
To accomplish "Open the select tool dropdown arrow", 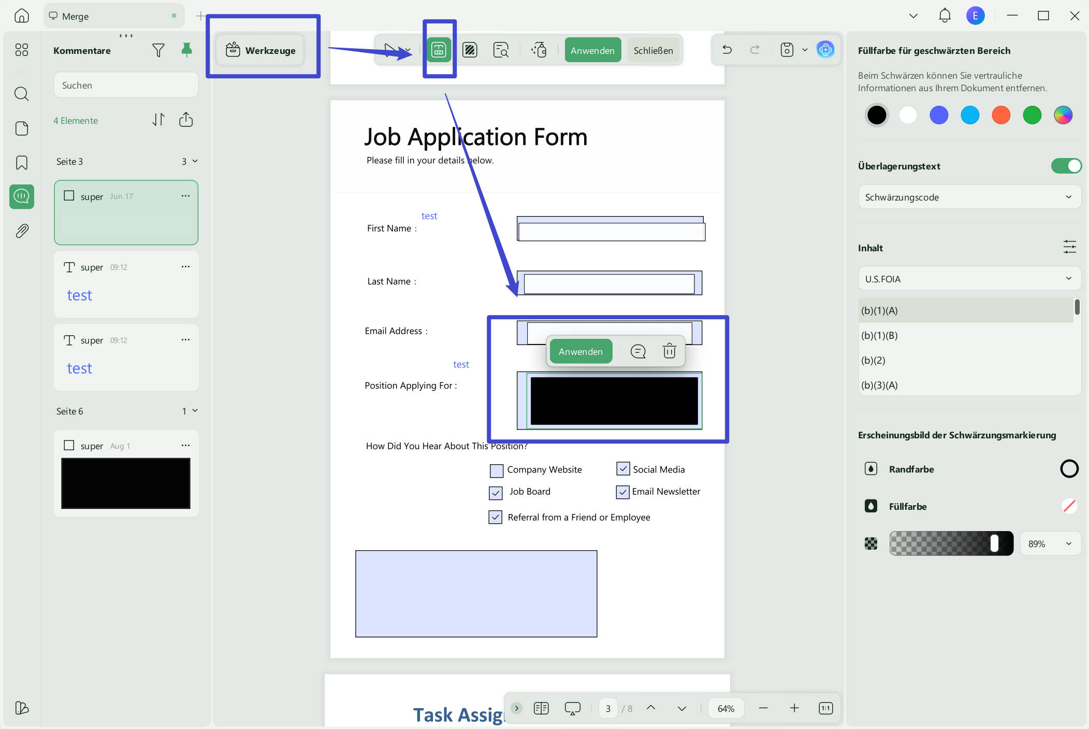I will tap(408, 50).
